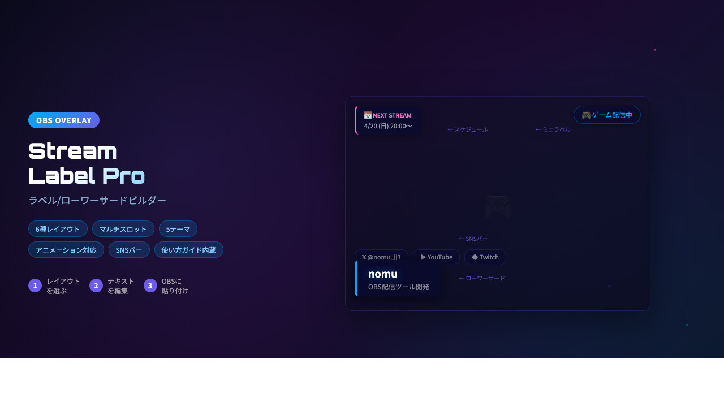The width and height of the screenshot is (724, 407).
Task: Open the 使い方ガイド内蔵 tag
Action: 189,250
